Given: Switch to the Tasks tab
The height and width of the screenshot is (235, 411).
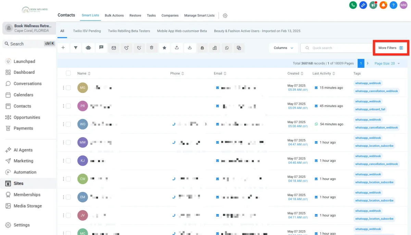Looking at the screenshot, I should [151, 15].
